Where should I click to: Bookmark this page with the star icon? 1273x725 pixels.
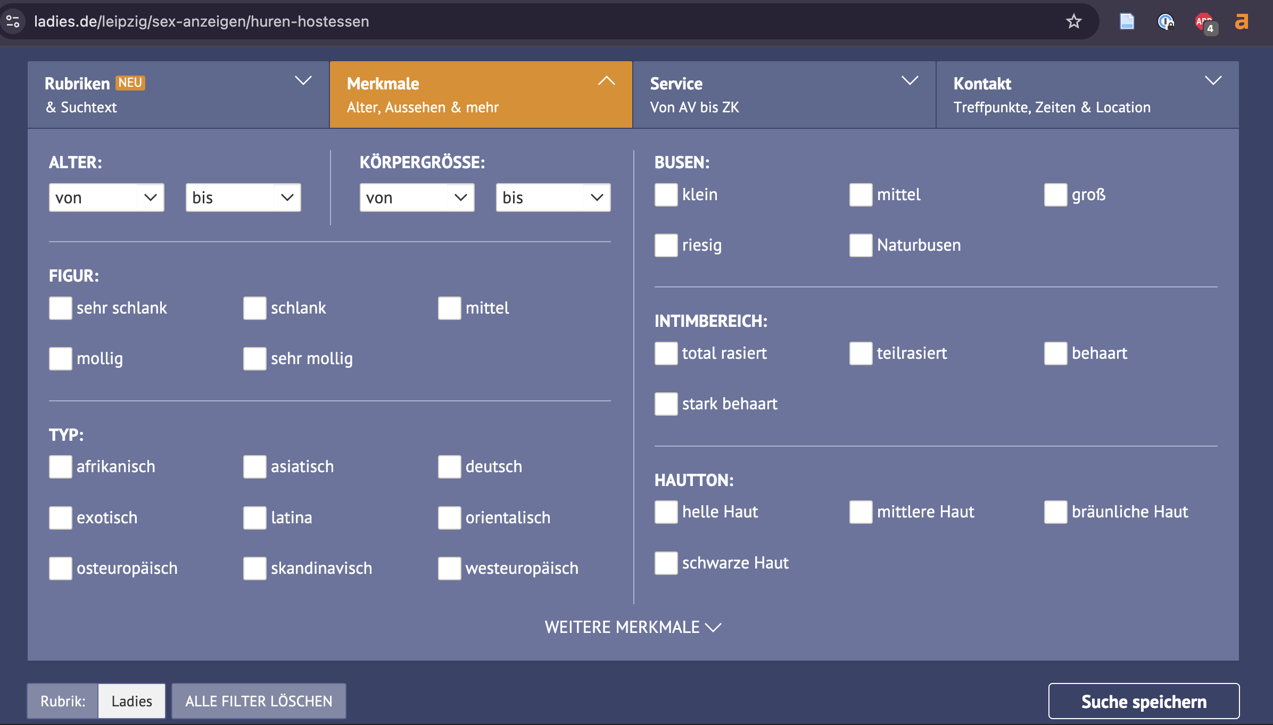tap(1073, 21)
